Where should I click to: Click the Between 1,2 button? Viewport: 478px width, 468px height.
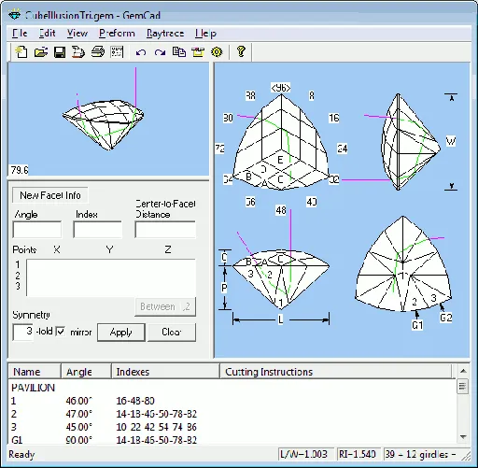pyautogui.click(x=165, y=306)
